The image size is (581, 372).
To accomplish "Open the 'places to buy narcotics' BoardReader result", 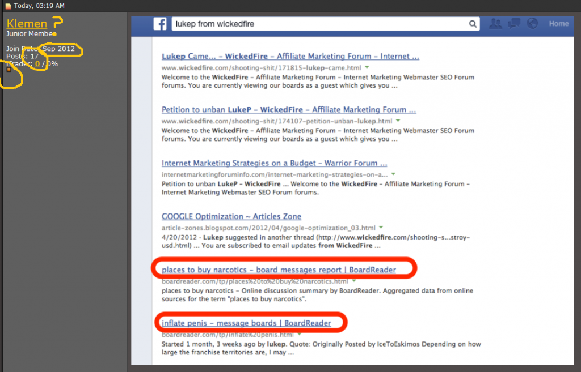I will coord(279,270).
